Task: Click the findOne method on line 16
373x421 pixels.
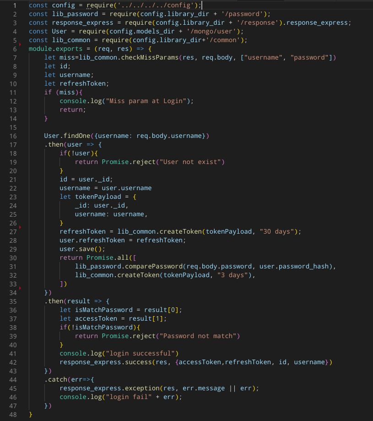Action: coord(77,136)
